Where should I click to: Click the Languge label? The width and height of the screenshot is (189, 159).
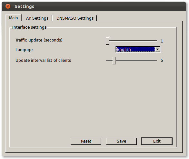point(24,50)
